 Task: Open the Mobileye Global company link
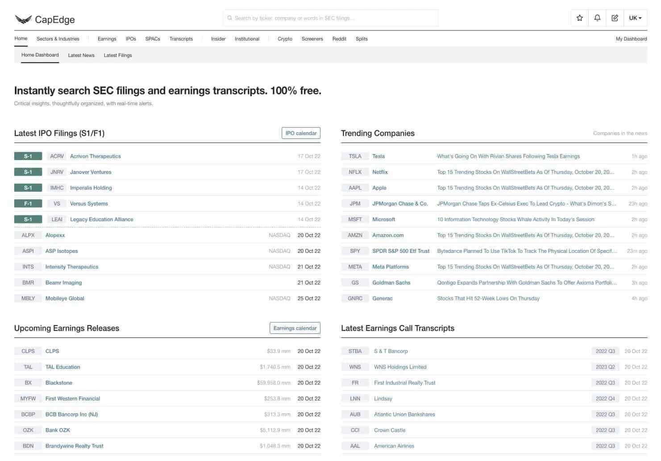point(65,299)
